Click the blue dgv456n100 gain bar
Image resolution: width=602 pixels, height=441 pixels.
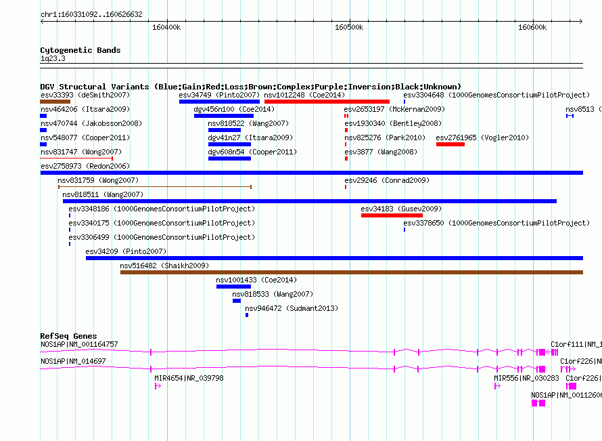point(224,116)
